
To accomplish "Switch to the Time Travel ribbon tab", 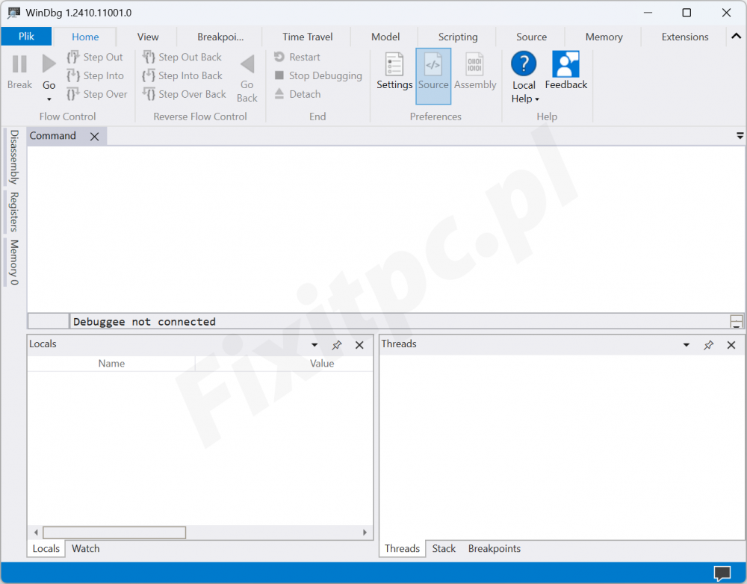I will pos(308,37).
